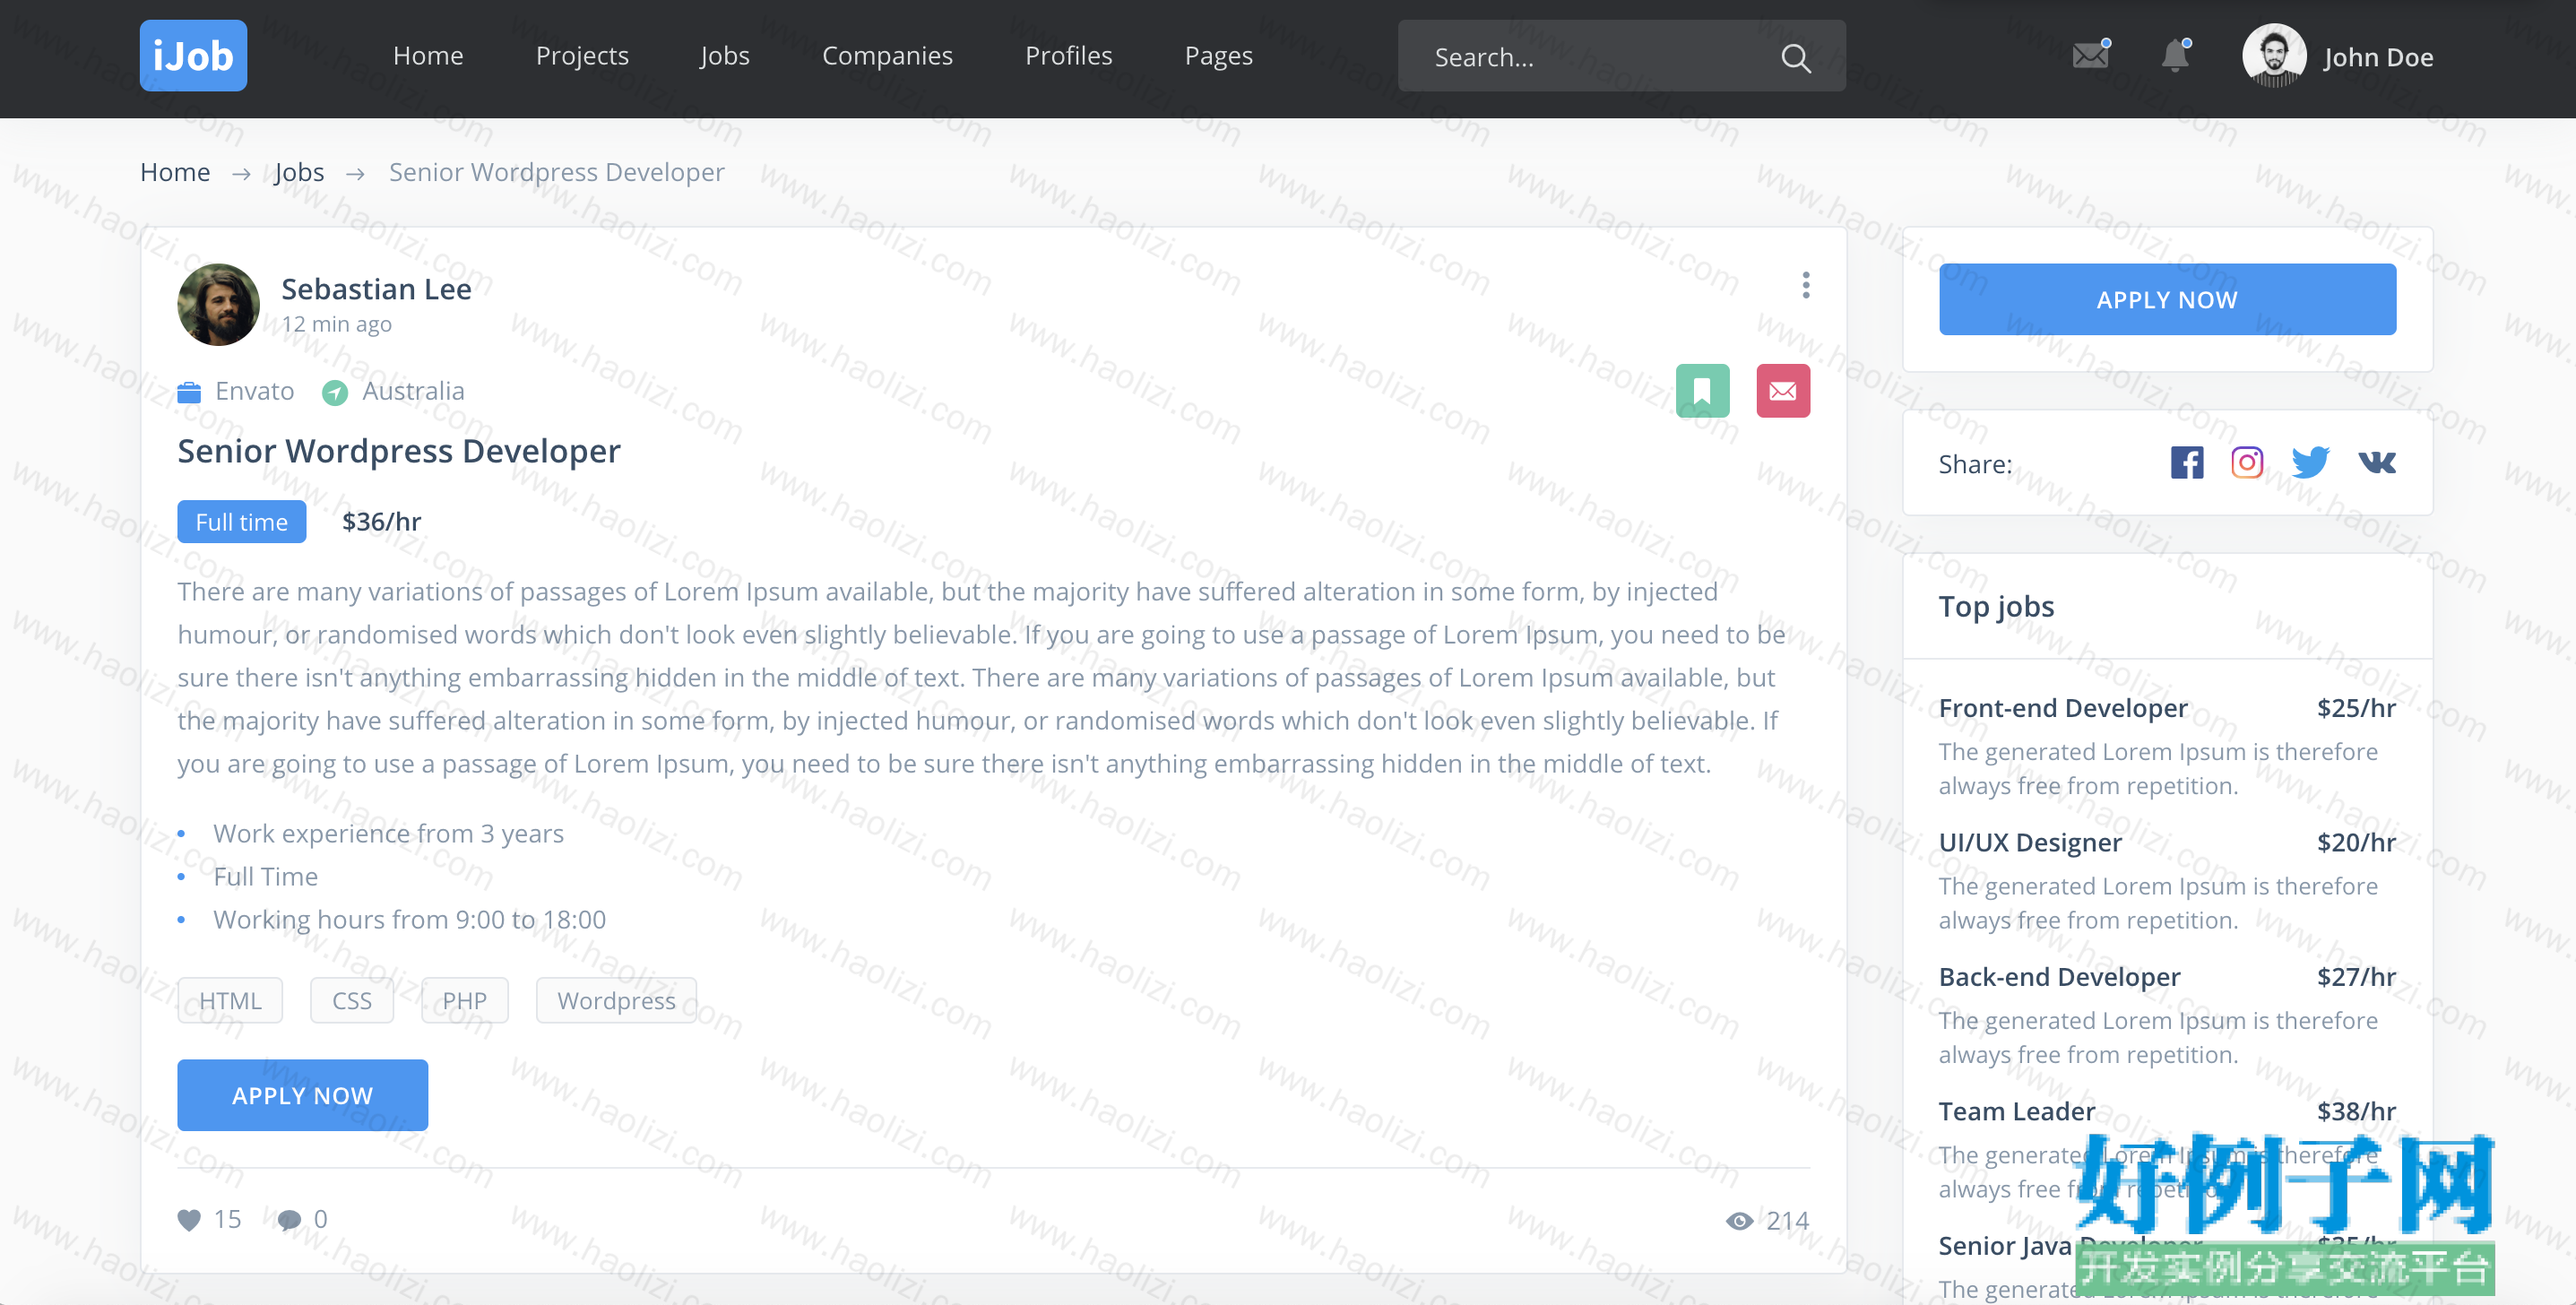Click the $38/hr rate text
Screen dimensions: 2576x1305
[x=2357, y=1112]
